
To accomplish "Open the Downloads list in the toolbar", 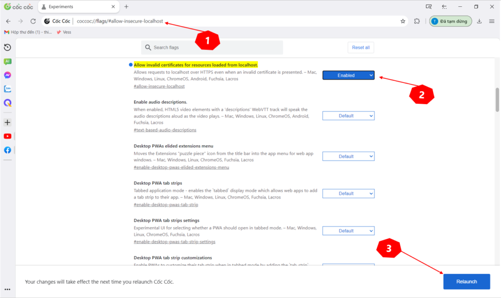I will pos(478,21).
